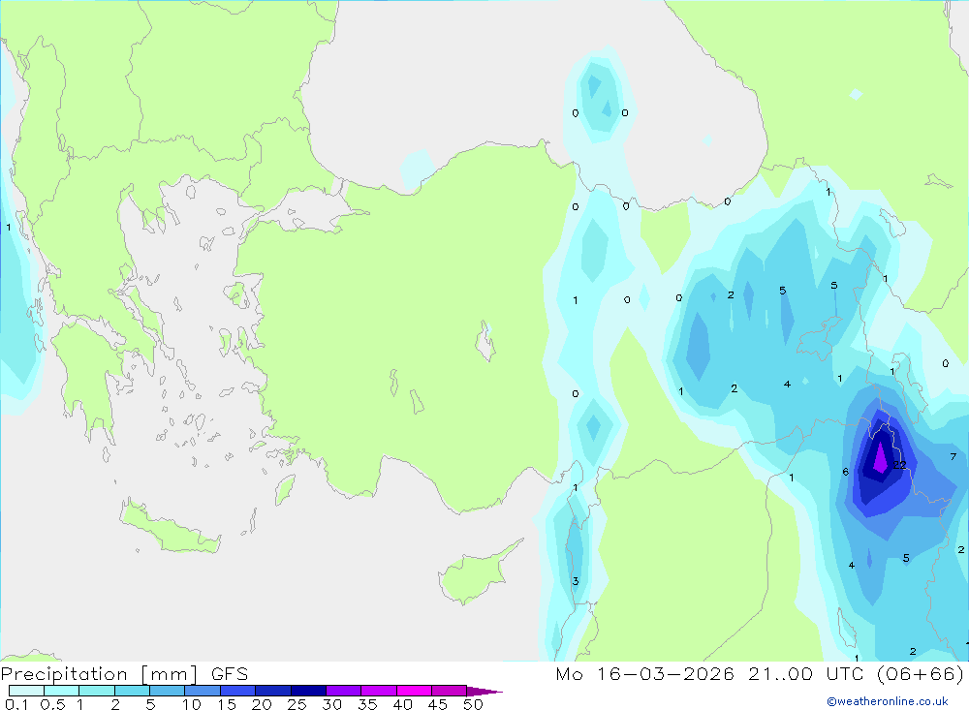Select the 0.5–1 mm legend color swatch
The width and height of the screenshot is (969, 710).
tap(61, 691)
